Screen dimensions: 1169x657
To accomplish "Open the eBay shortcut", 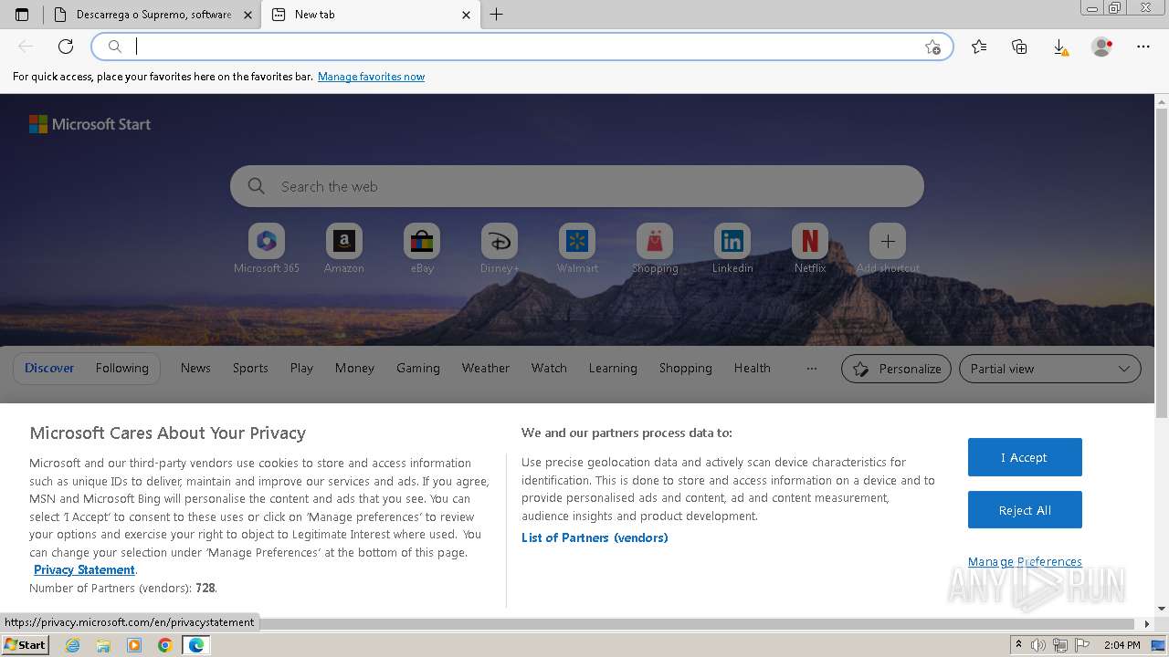I will [422, 248].
